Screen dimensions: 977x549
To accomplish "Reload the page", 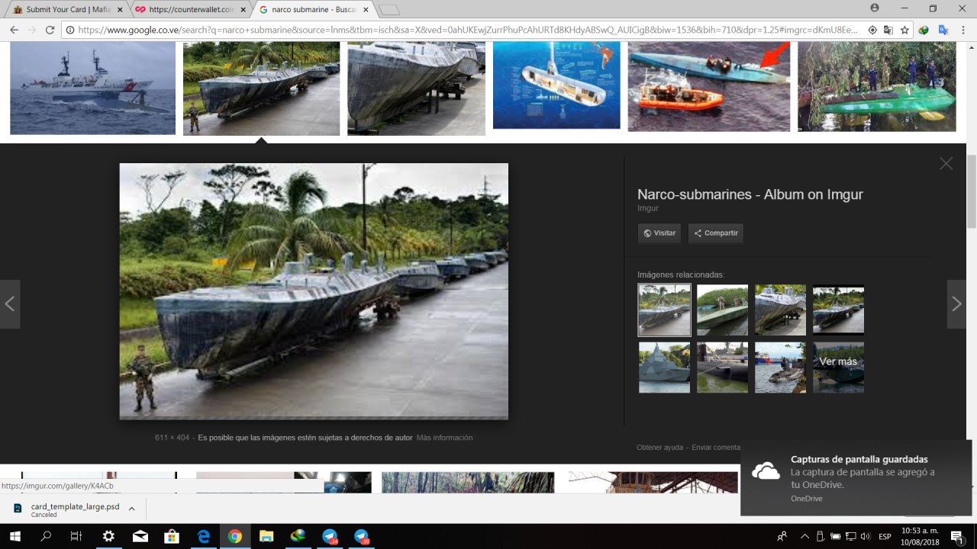I will tap(50, 30).
